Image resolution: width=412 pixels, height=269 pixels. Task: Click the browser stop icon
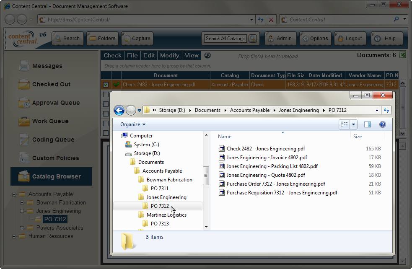[x=271, y=20]
